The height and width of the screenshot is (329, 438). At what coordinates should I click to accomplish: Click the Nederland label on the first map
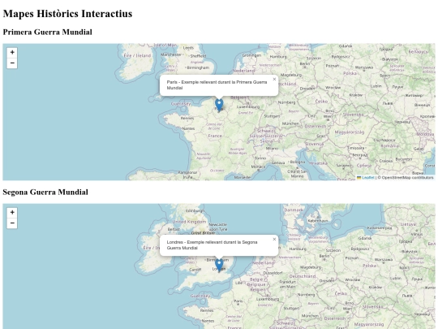(x=244, y=71)
